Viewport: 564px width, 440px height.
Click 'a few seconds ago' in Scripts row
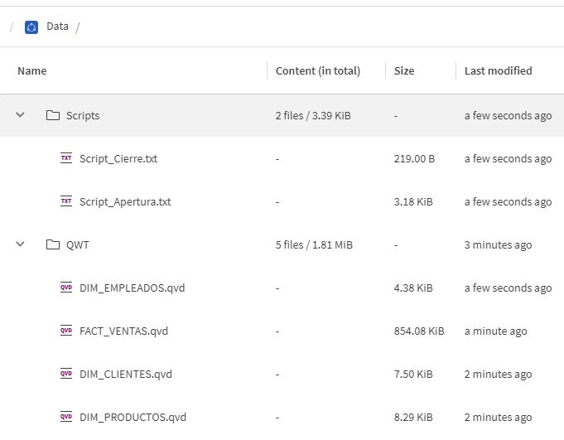(x=508, y=116)
